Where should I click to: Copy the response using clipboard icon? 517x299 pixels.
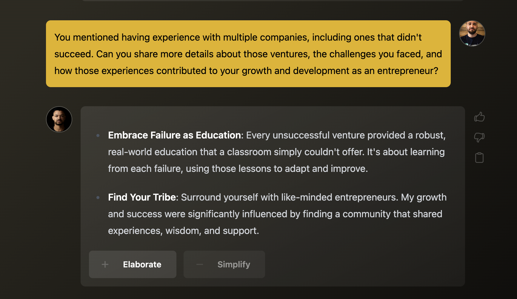[x=479, y=158]
